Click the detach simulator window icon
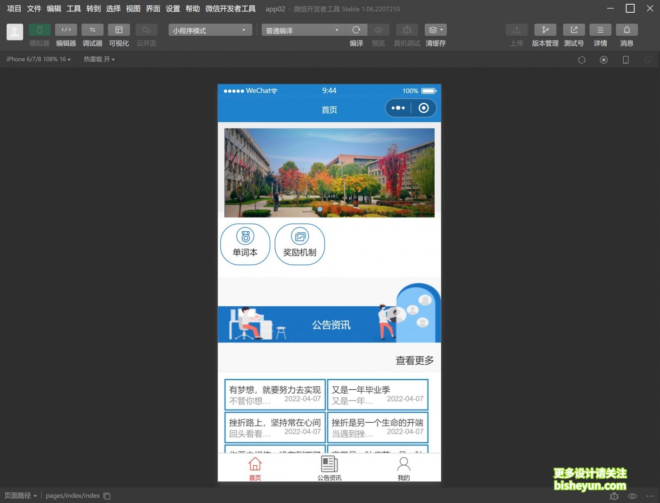The height and width of the screenshot is (503, 660). pyautogui.click(x=648, y=60)
